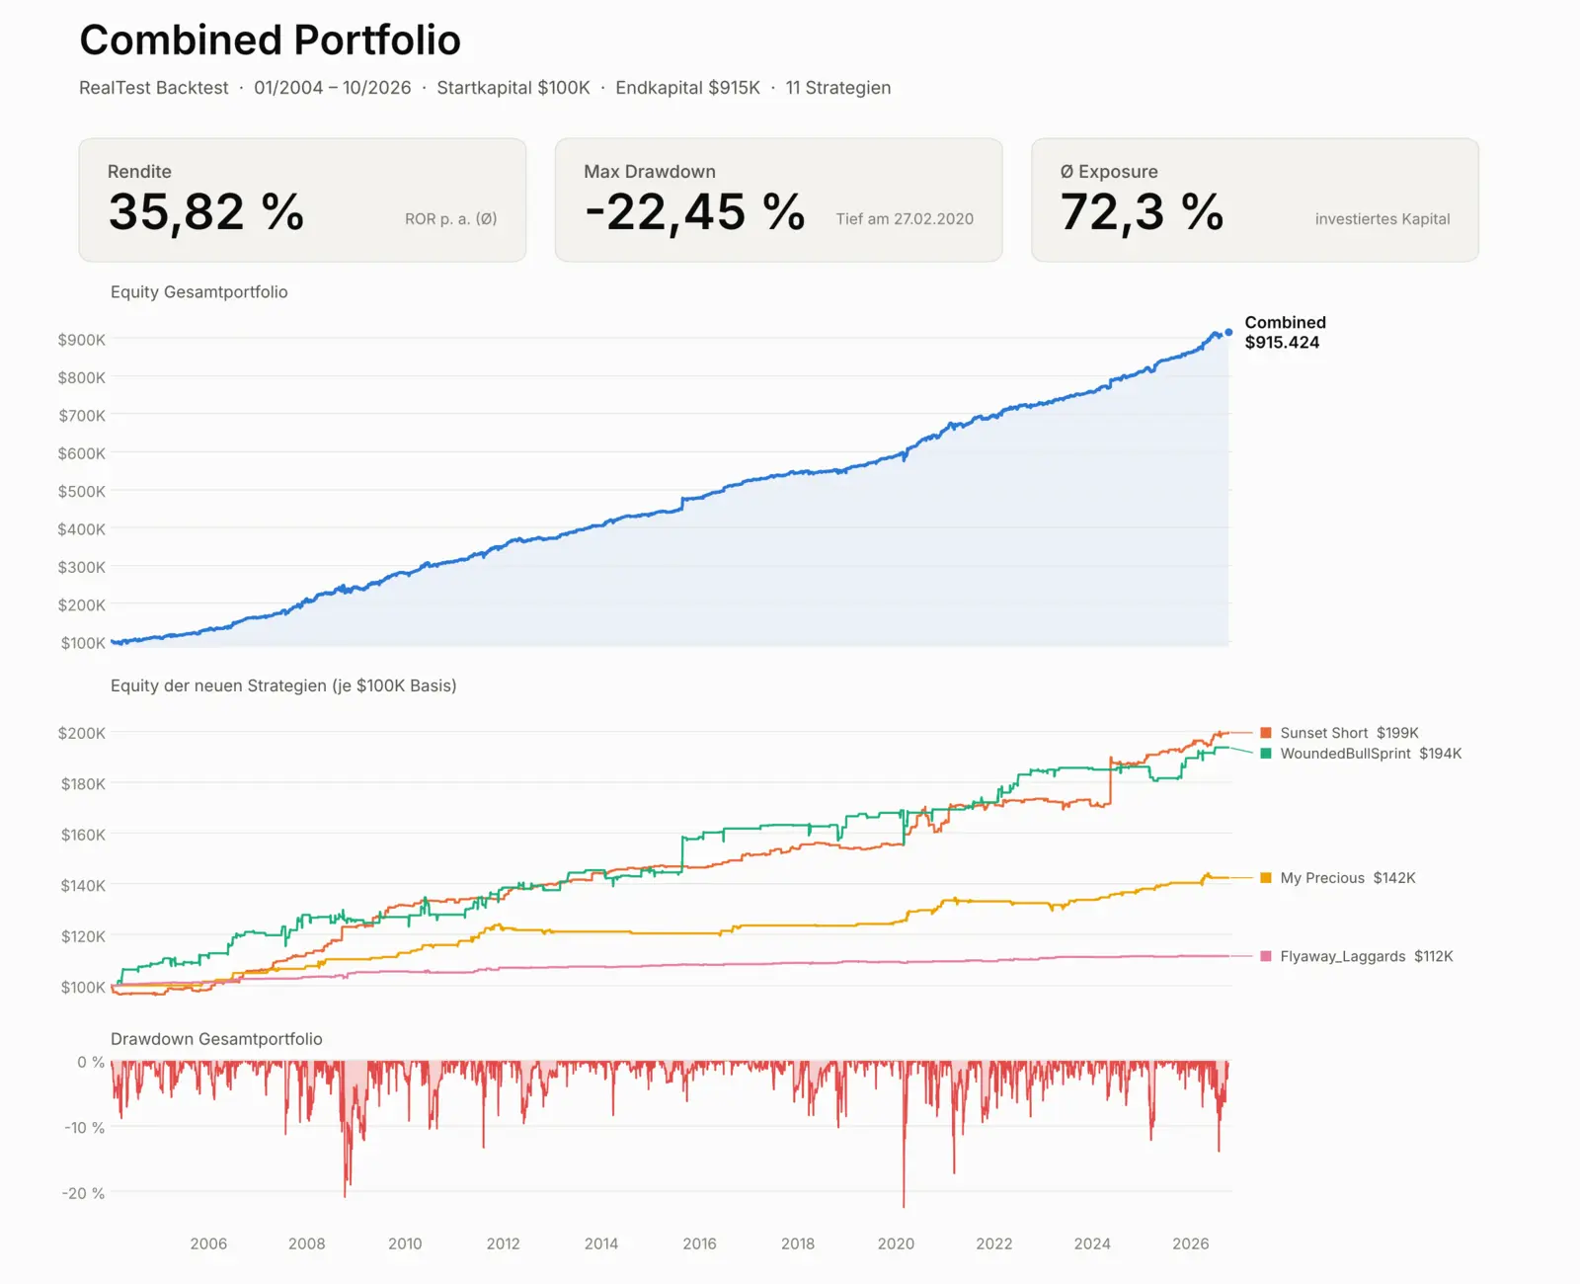Click the My Precious yellow legend swatch
Screen dimensions: 1580x1284
(x=1266, y=878)
